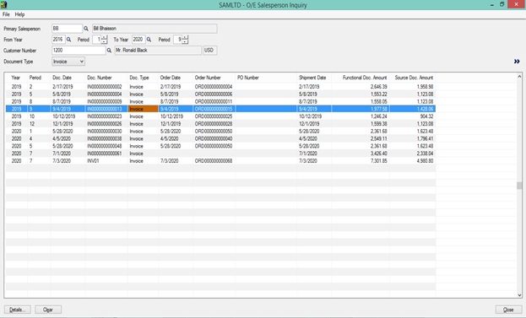
Task: Click the application icon in title bar
Action: pos(4,5)
